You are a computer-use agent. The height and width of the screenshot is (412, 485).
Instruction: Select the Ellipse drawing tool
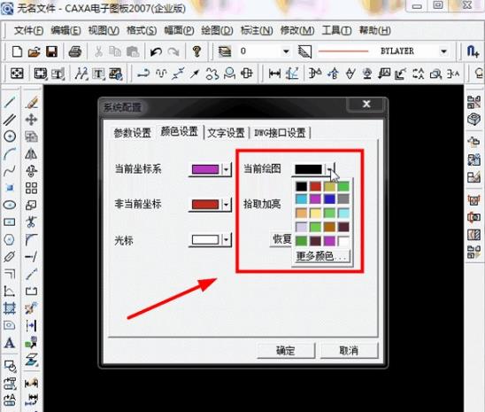click(10, 205)
